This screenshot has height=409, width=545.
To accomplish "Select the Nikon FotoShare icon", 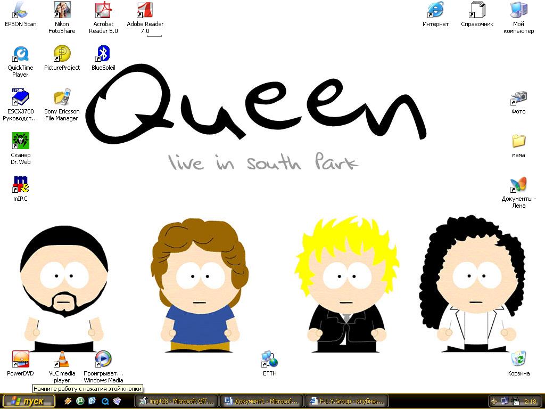I will 62,18.
